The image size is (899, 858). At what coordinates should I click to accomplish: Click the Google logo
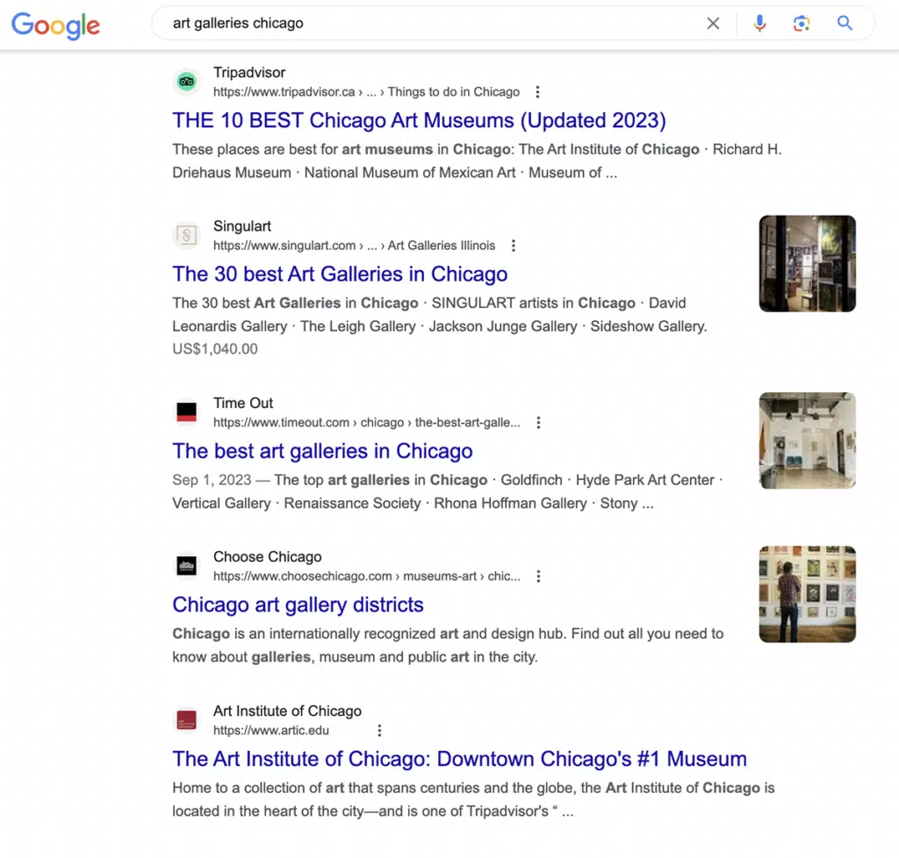[55, 25]
